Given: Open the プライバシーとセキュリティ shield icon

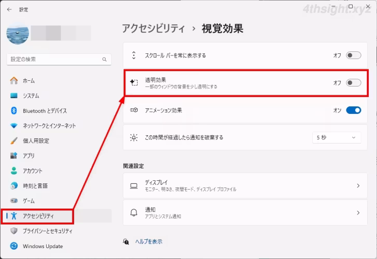Looking at the screenshot, I should coord(14,231).
